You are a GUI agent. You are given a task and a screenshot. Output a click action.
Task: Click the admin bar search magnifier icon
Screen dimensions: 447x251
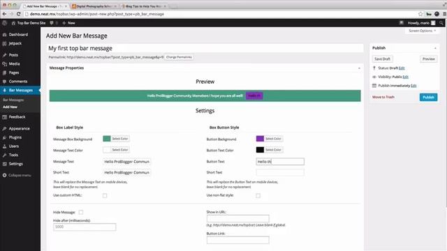pos(441,23)
